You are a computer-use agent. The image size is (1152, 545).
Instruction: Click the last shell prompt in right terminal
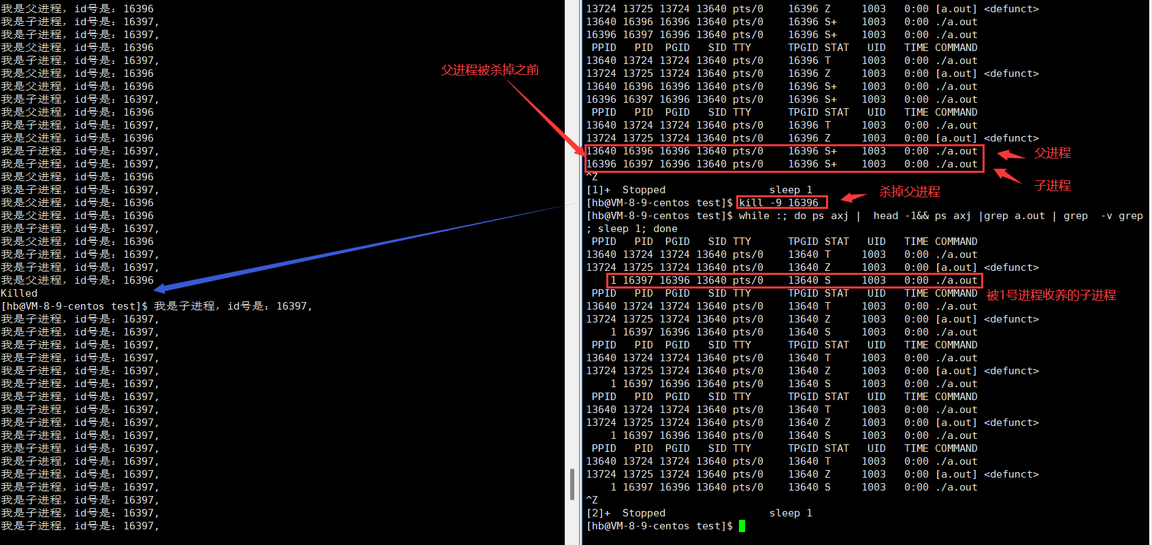click(659, 526)
